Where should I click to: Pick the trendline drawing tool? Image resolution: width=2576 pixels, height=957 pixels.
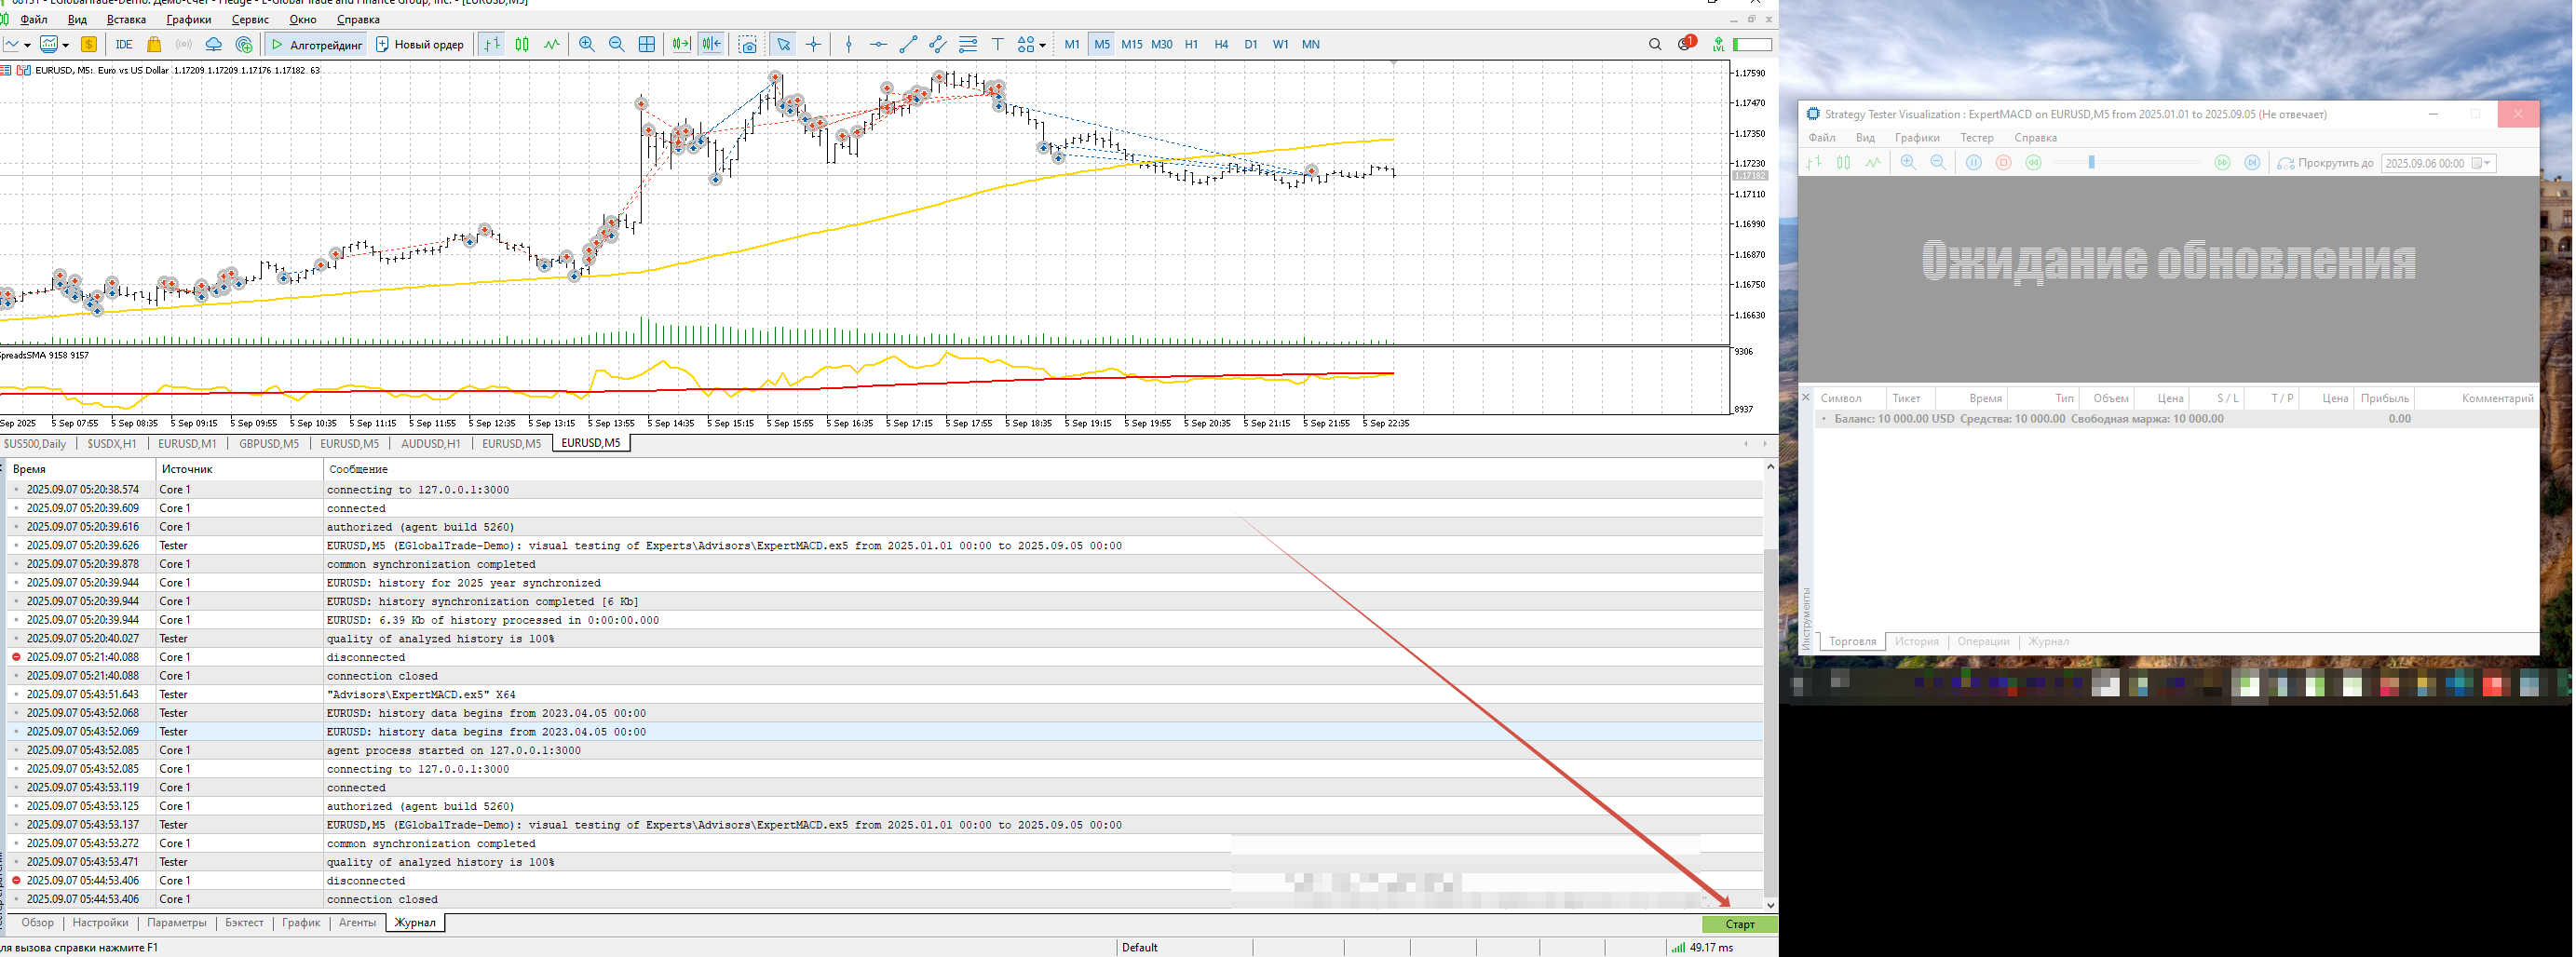[908, 44]
